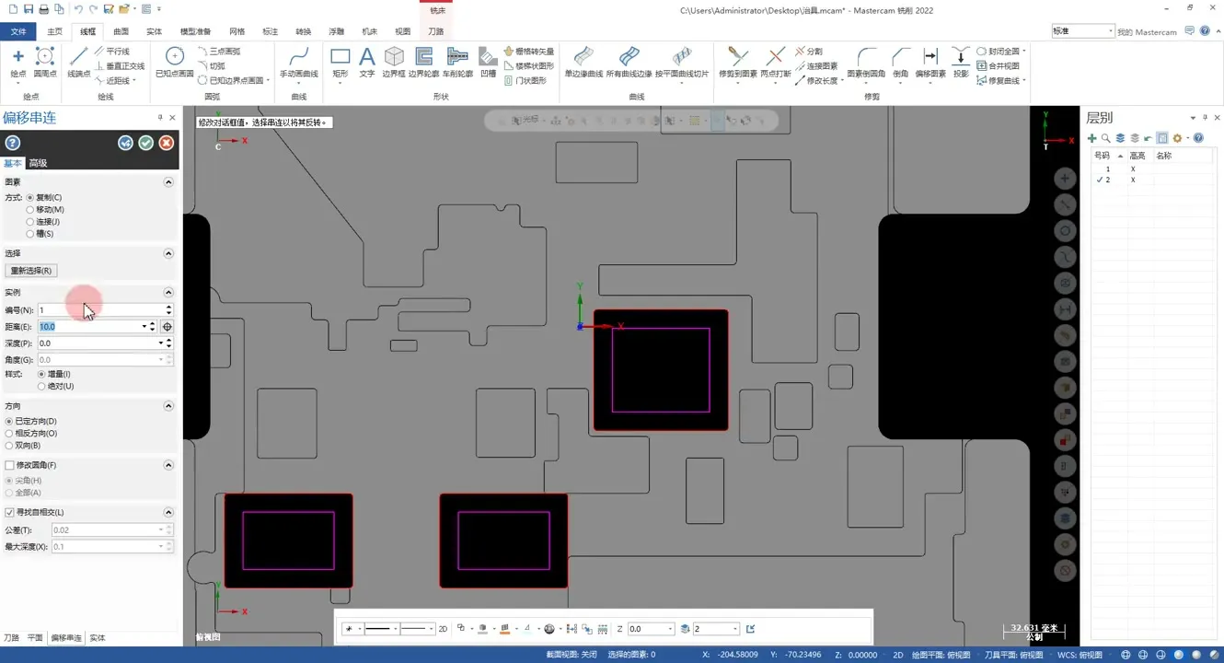Viewport: 1224px width, 663px height.
Task: Select the 矩形 (Rectangle) tool
Action: point(340,60)
